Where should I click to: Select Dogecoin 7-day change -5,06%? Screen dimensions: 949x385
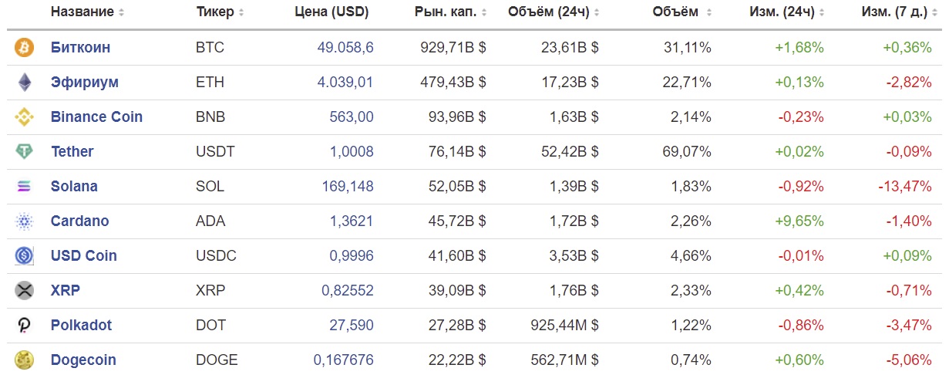[907, 360]
